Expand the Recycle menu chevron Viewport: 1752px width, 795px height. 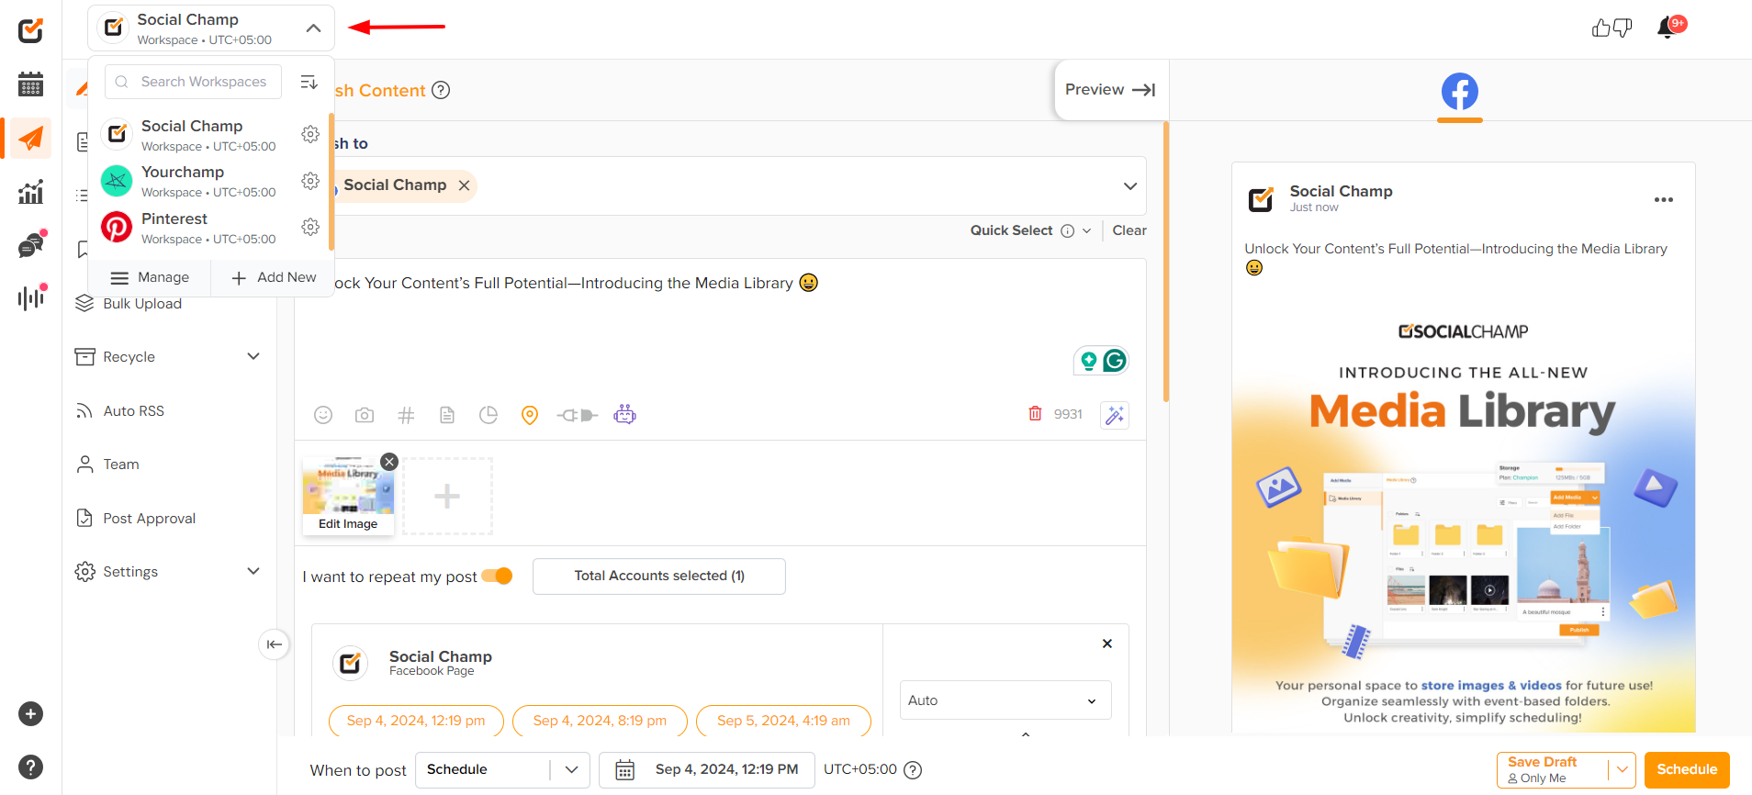click(x=253, y=356)
